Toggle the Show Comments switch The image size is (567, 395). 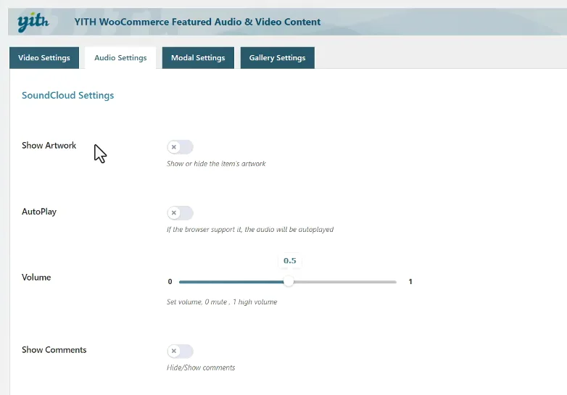pos(180,351)
